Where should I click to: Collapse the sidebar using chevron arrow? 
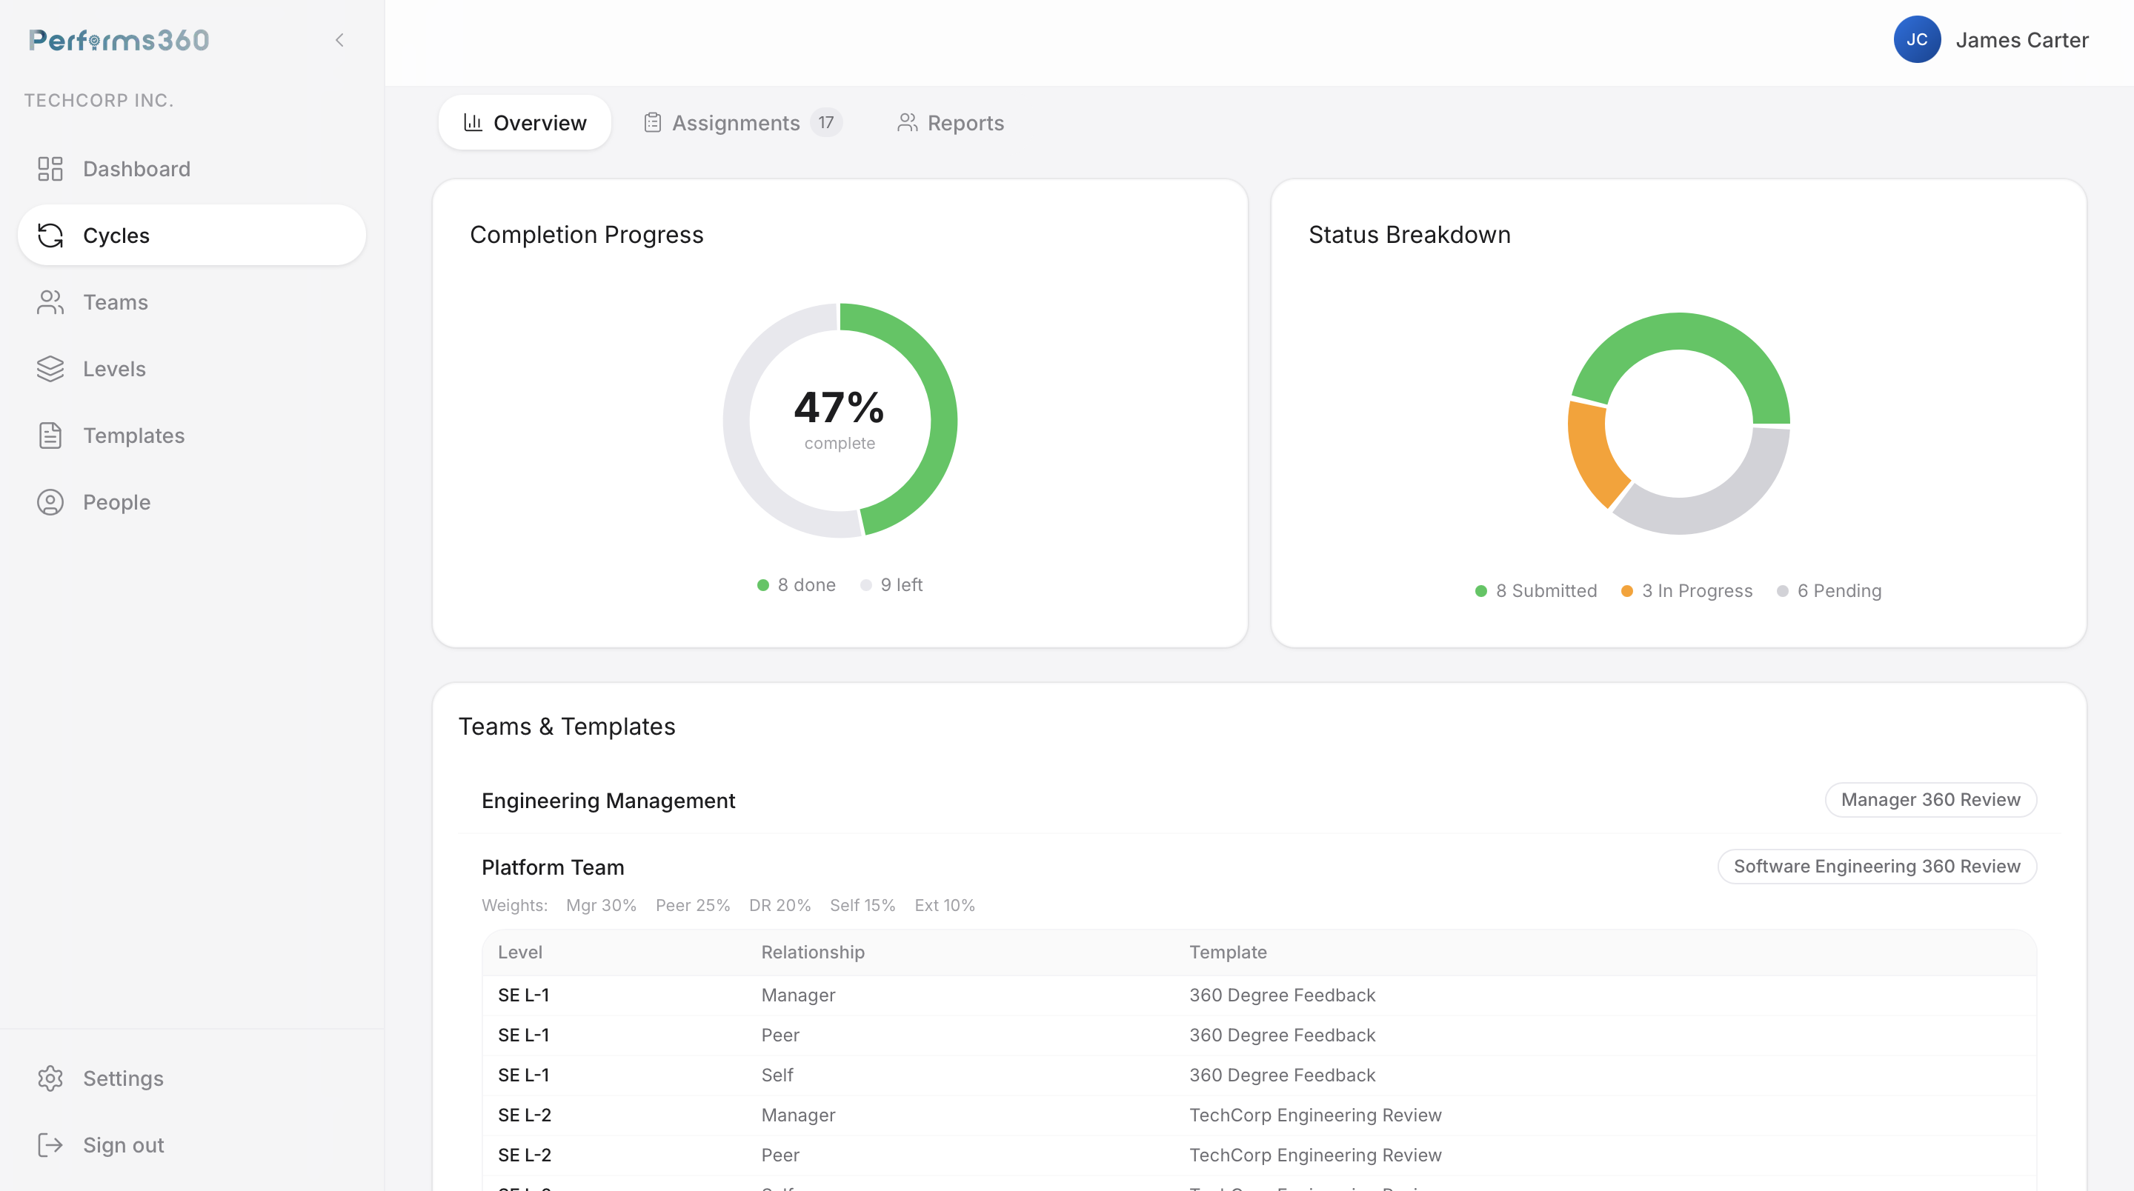[x=339, y=40]
